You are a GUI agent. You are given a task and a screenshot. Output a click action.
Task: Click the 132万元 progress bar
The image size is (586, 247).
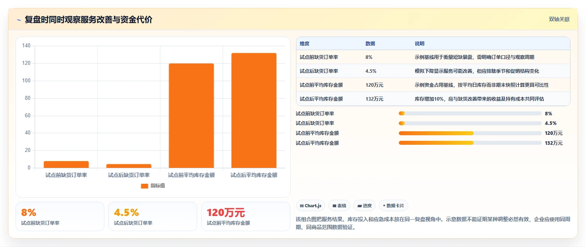click(470, 143)
